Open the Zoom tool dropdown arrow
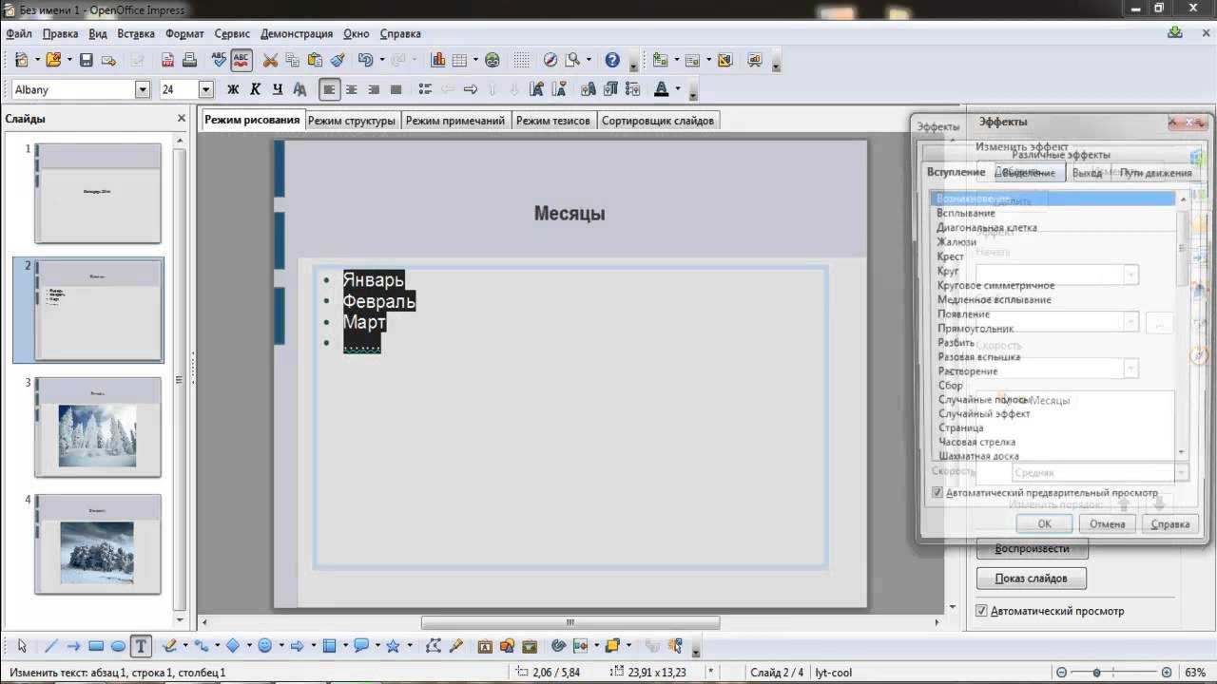 pos(589,60)
